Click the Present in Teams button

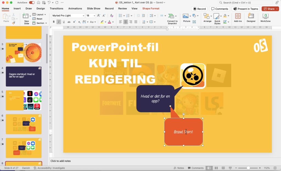pos(246,9)
